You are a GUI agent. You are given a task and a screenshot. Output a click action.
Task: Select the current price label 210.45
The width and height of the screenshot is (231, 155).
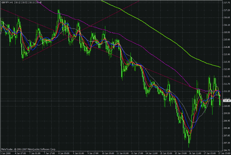tap(227, 101)
